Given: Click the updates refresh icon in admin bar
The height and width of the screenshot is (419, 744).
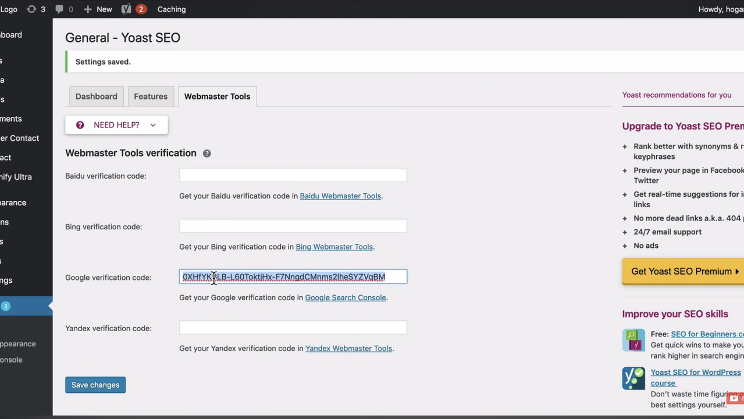Looking at the screenshot, I should [31, 9].
